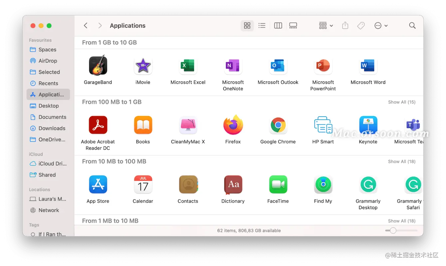This screenshot has width=446, height=266.
Task: Select the Grammarly Desktop icon
Action: click(368, 185)
